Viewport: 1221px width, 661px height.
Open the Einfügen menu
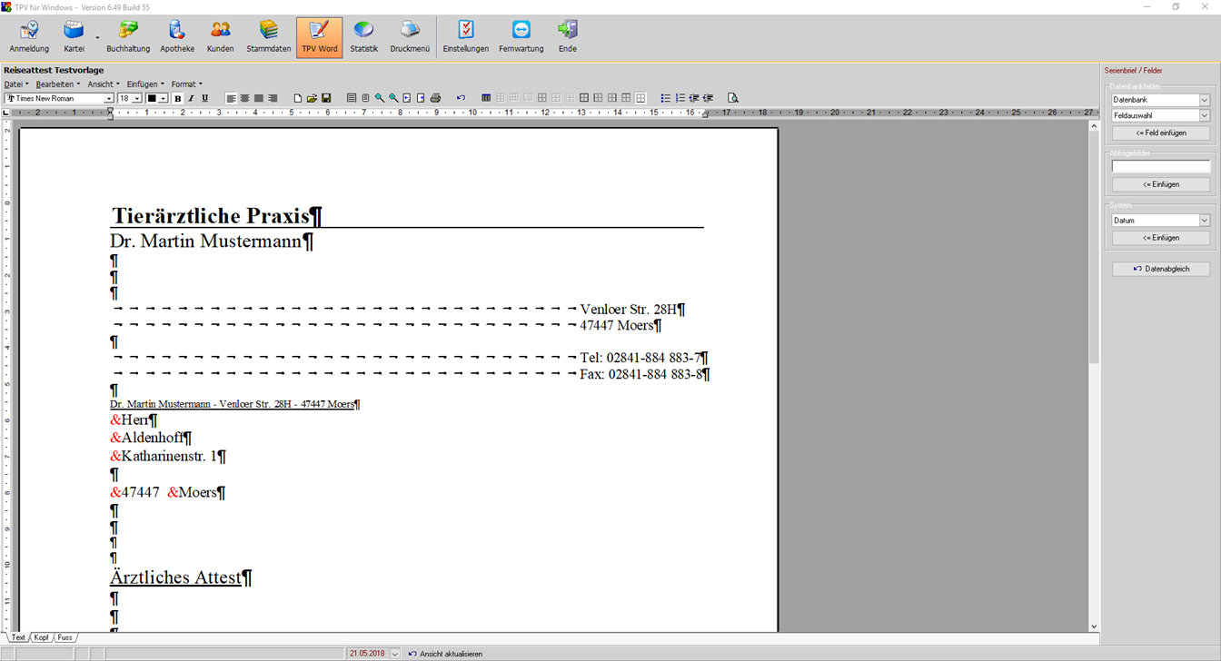(144, 84)
